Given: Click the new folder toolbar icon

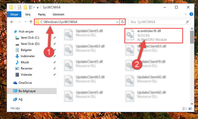Looking at the screenshot, I should tap(25, 7).
